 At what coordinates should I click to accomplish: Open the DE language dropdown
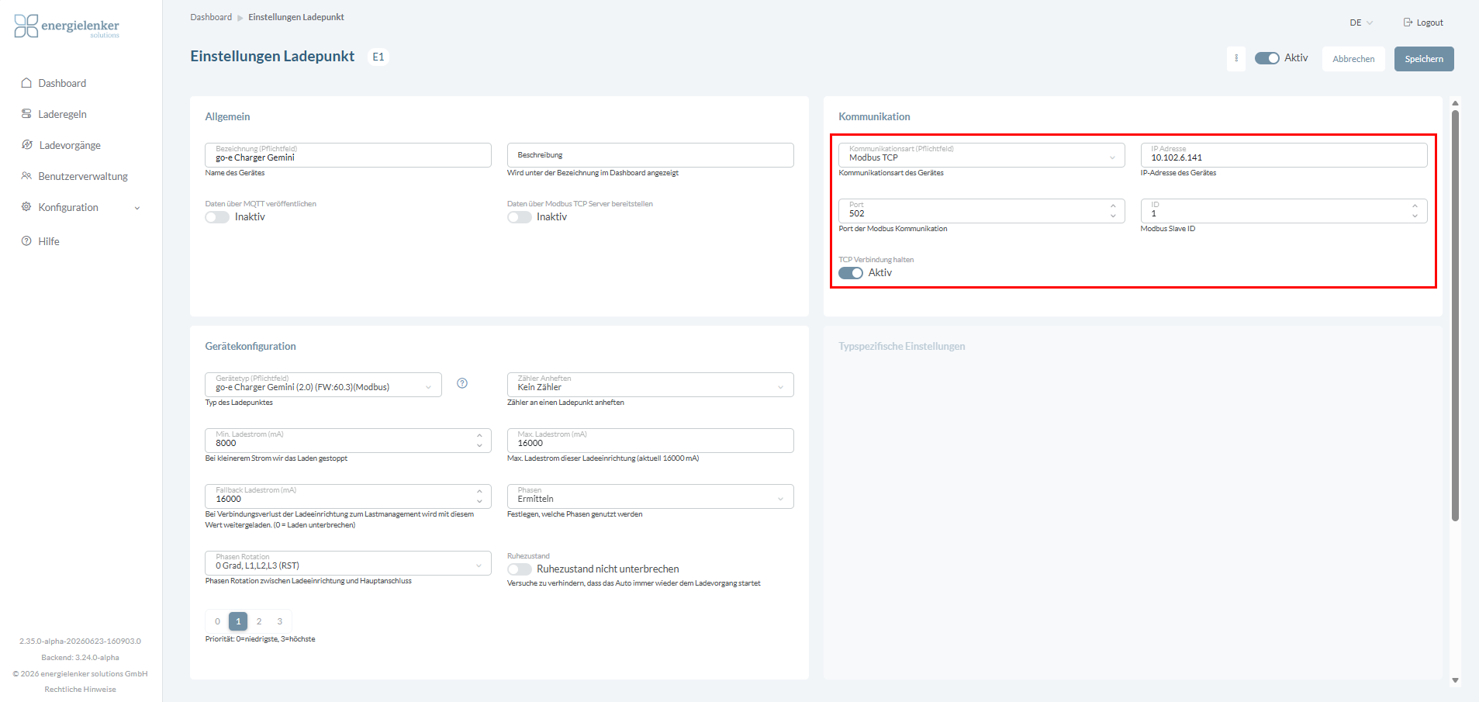coord(1361,22)
